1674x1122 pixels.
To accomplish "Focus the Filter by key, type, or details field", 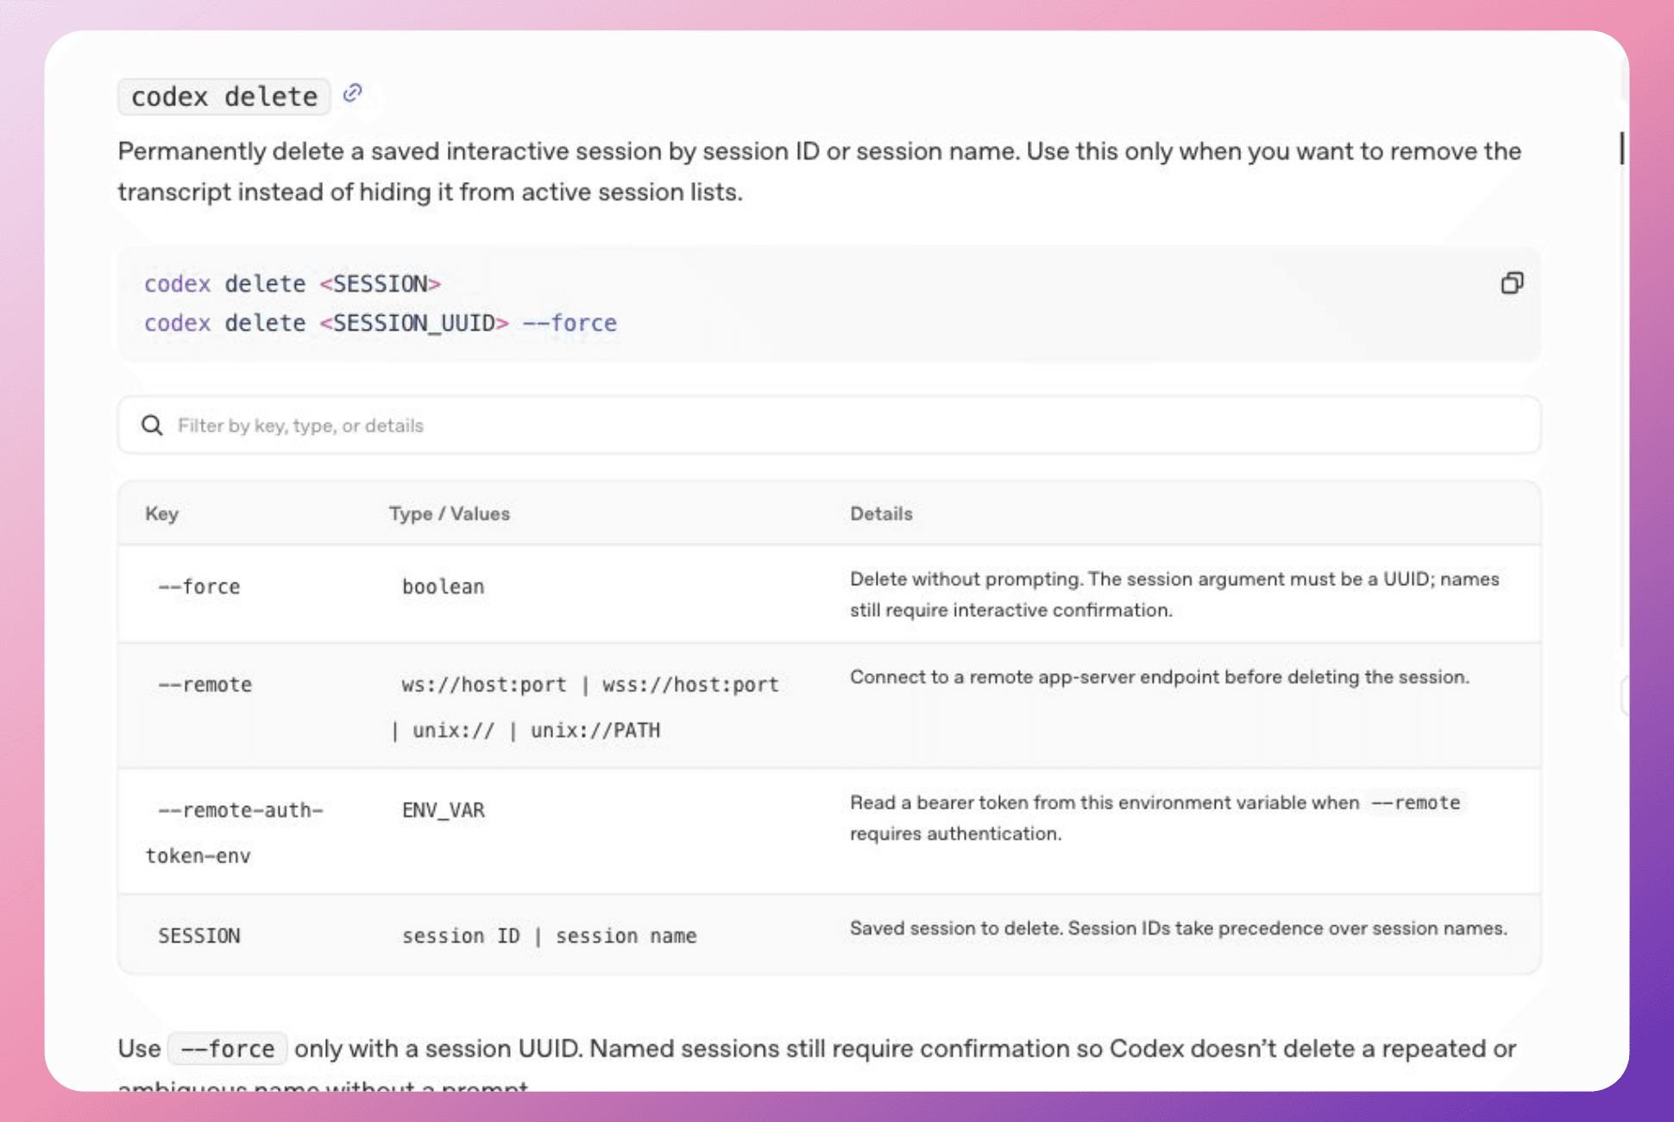I will [x=828, y=425].
